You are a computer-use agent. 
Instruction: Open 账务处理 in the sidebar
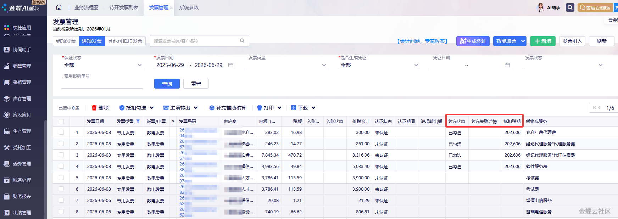22,180
